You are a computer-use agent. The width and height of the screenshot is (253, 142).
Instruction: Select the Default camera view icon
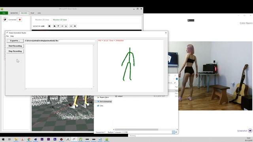tap(55, 26)
